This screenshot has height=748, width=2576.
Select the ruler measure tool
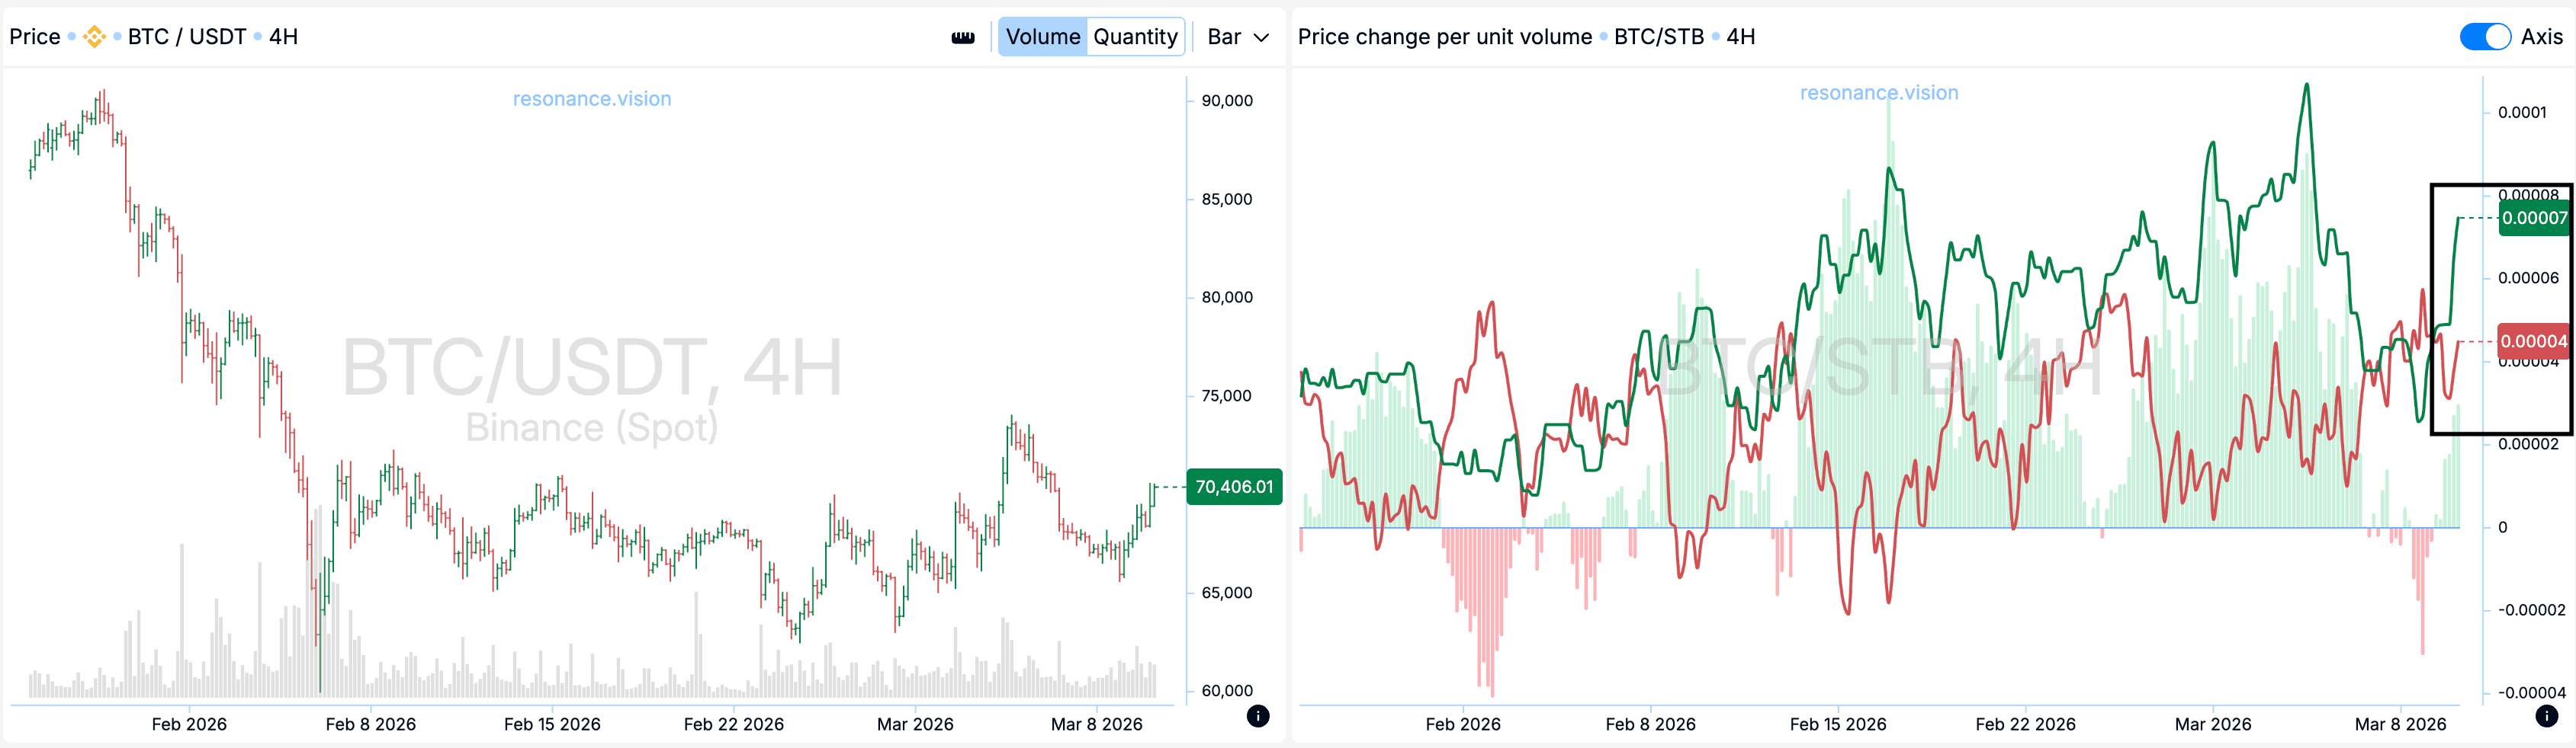pos(962,37)
